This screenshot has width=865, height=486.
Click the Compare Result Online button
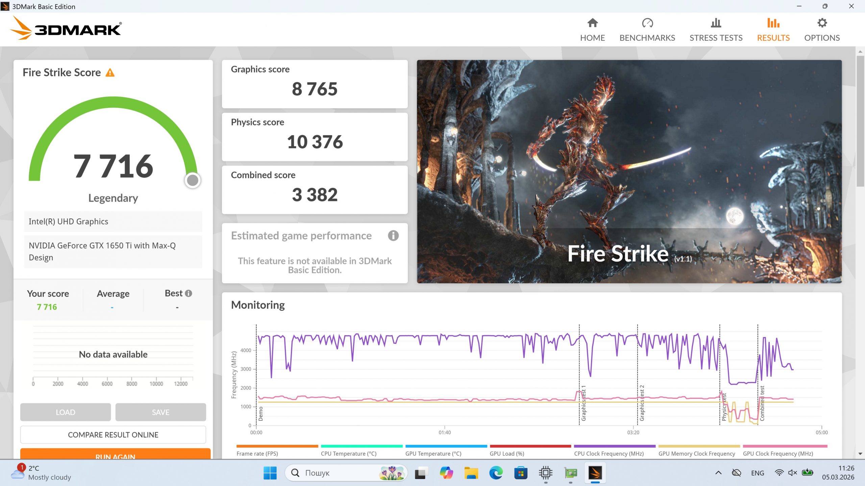click(113, 435)
